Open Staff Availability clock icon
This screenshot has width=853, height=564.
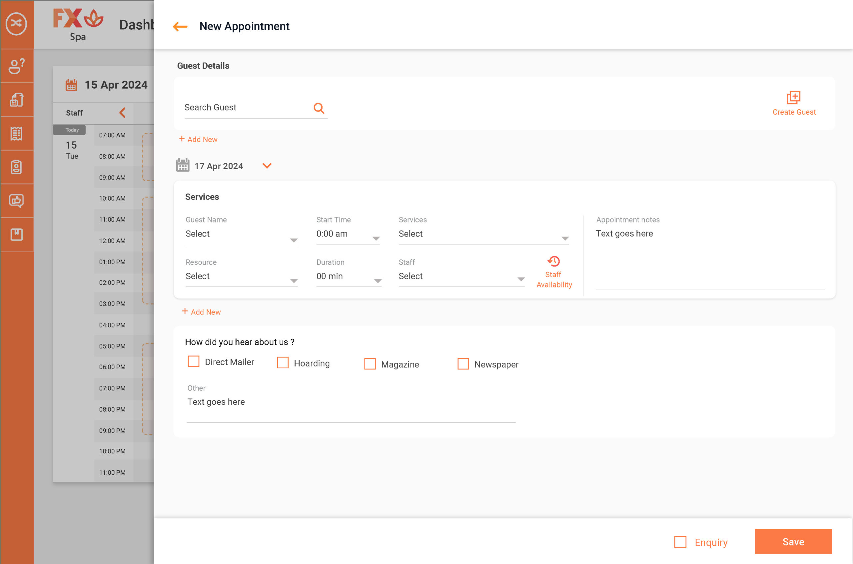[x=554, y=261]
